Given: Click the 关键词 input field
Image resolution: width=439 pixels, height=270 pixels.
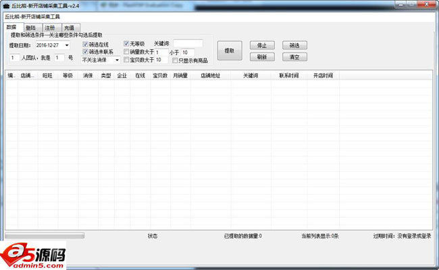Looking at the screenshot, I should (x=187, y=44).
